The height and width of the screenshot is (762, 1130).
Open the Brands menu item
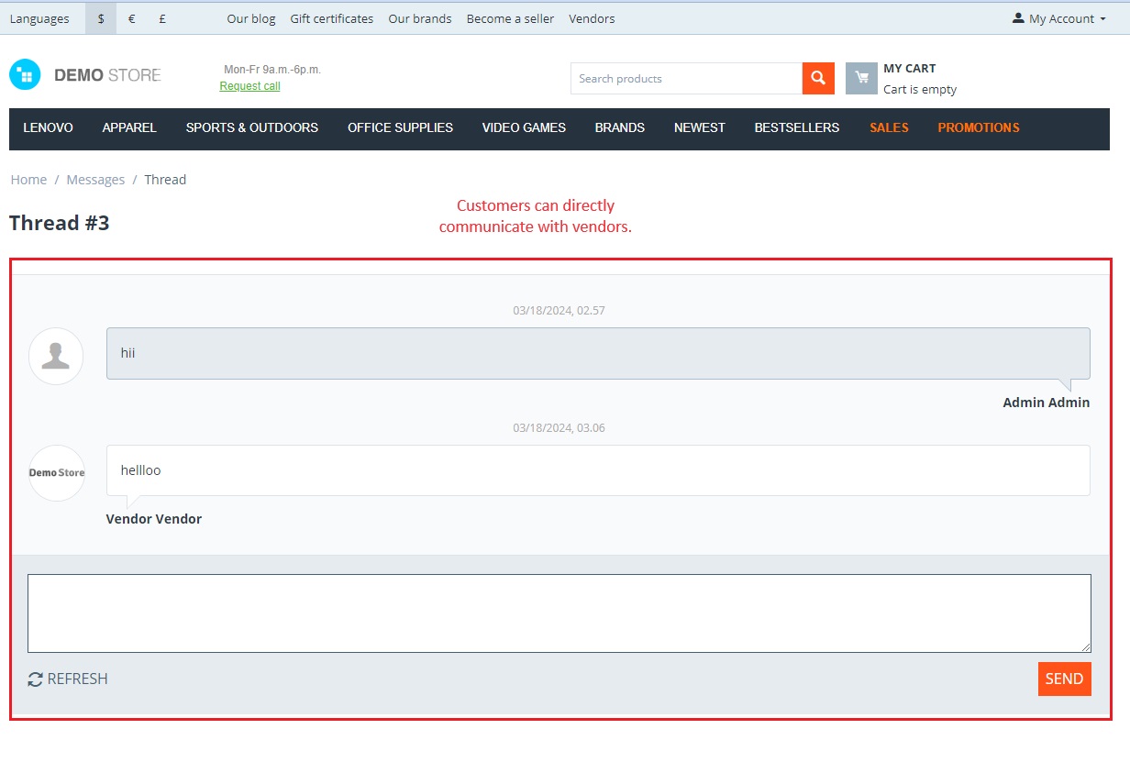[620, 127]
